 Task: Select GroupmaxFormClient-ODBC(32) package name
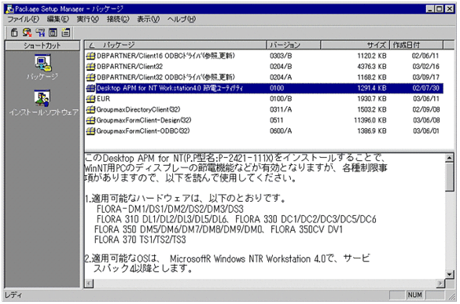coord(143,131)
